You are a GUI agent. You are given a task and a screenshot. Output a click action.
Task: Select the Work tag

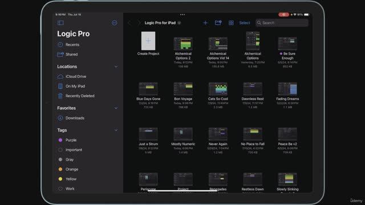(x=66, y=188)
